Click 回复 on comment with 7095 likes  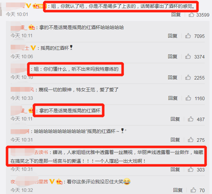[x=173, y=36]
